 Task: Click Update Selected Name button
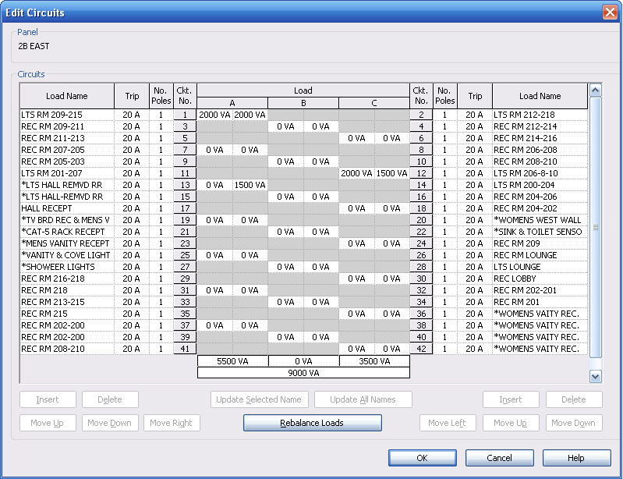pos(259,399)
